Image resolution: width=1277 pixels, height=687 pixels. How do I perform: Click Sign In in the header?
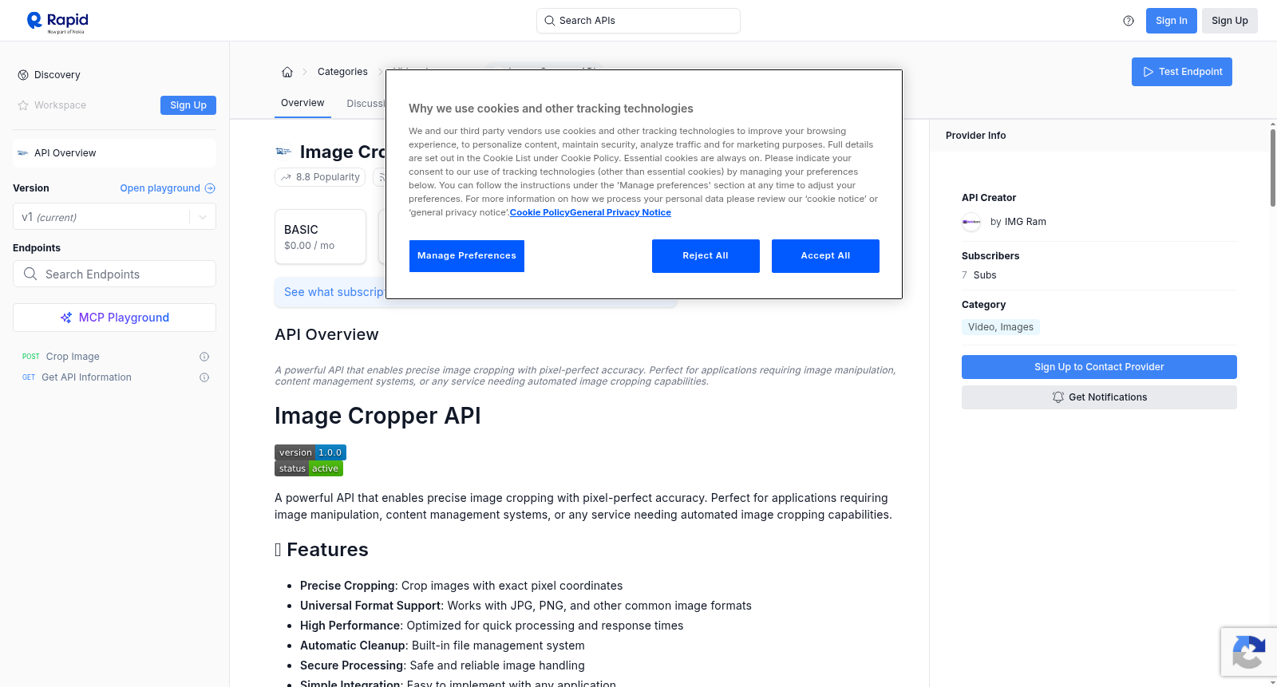tap(1171, 21)
